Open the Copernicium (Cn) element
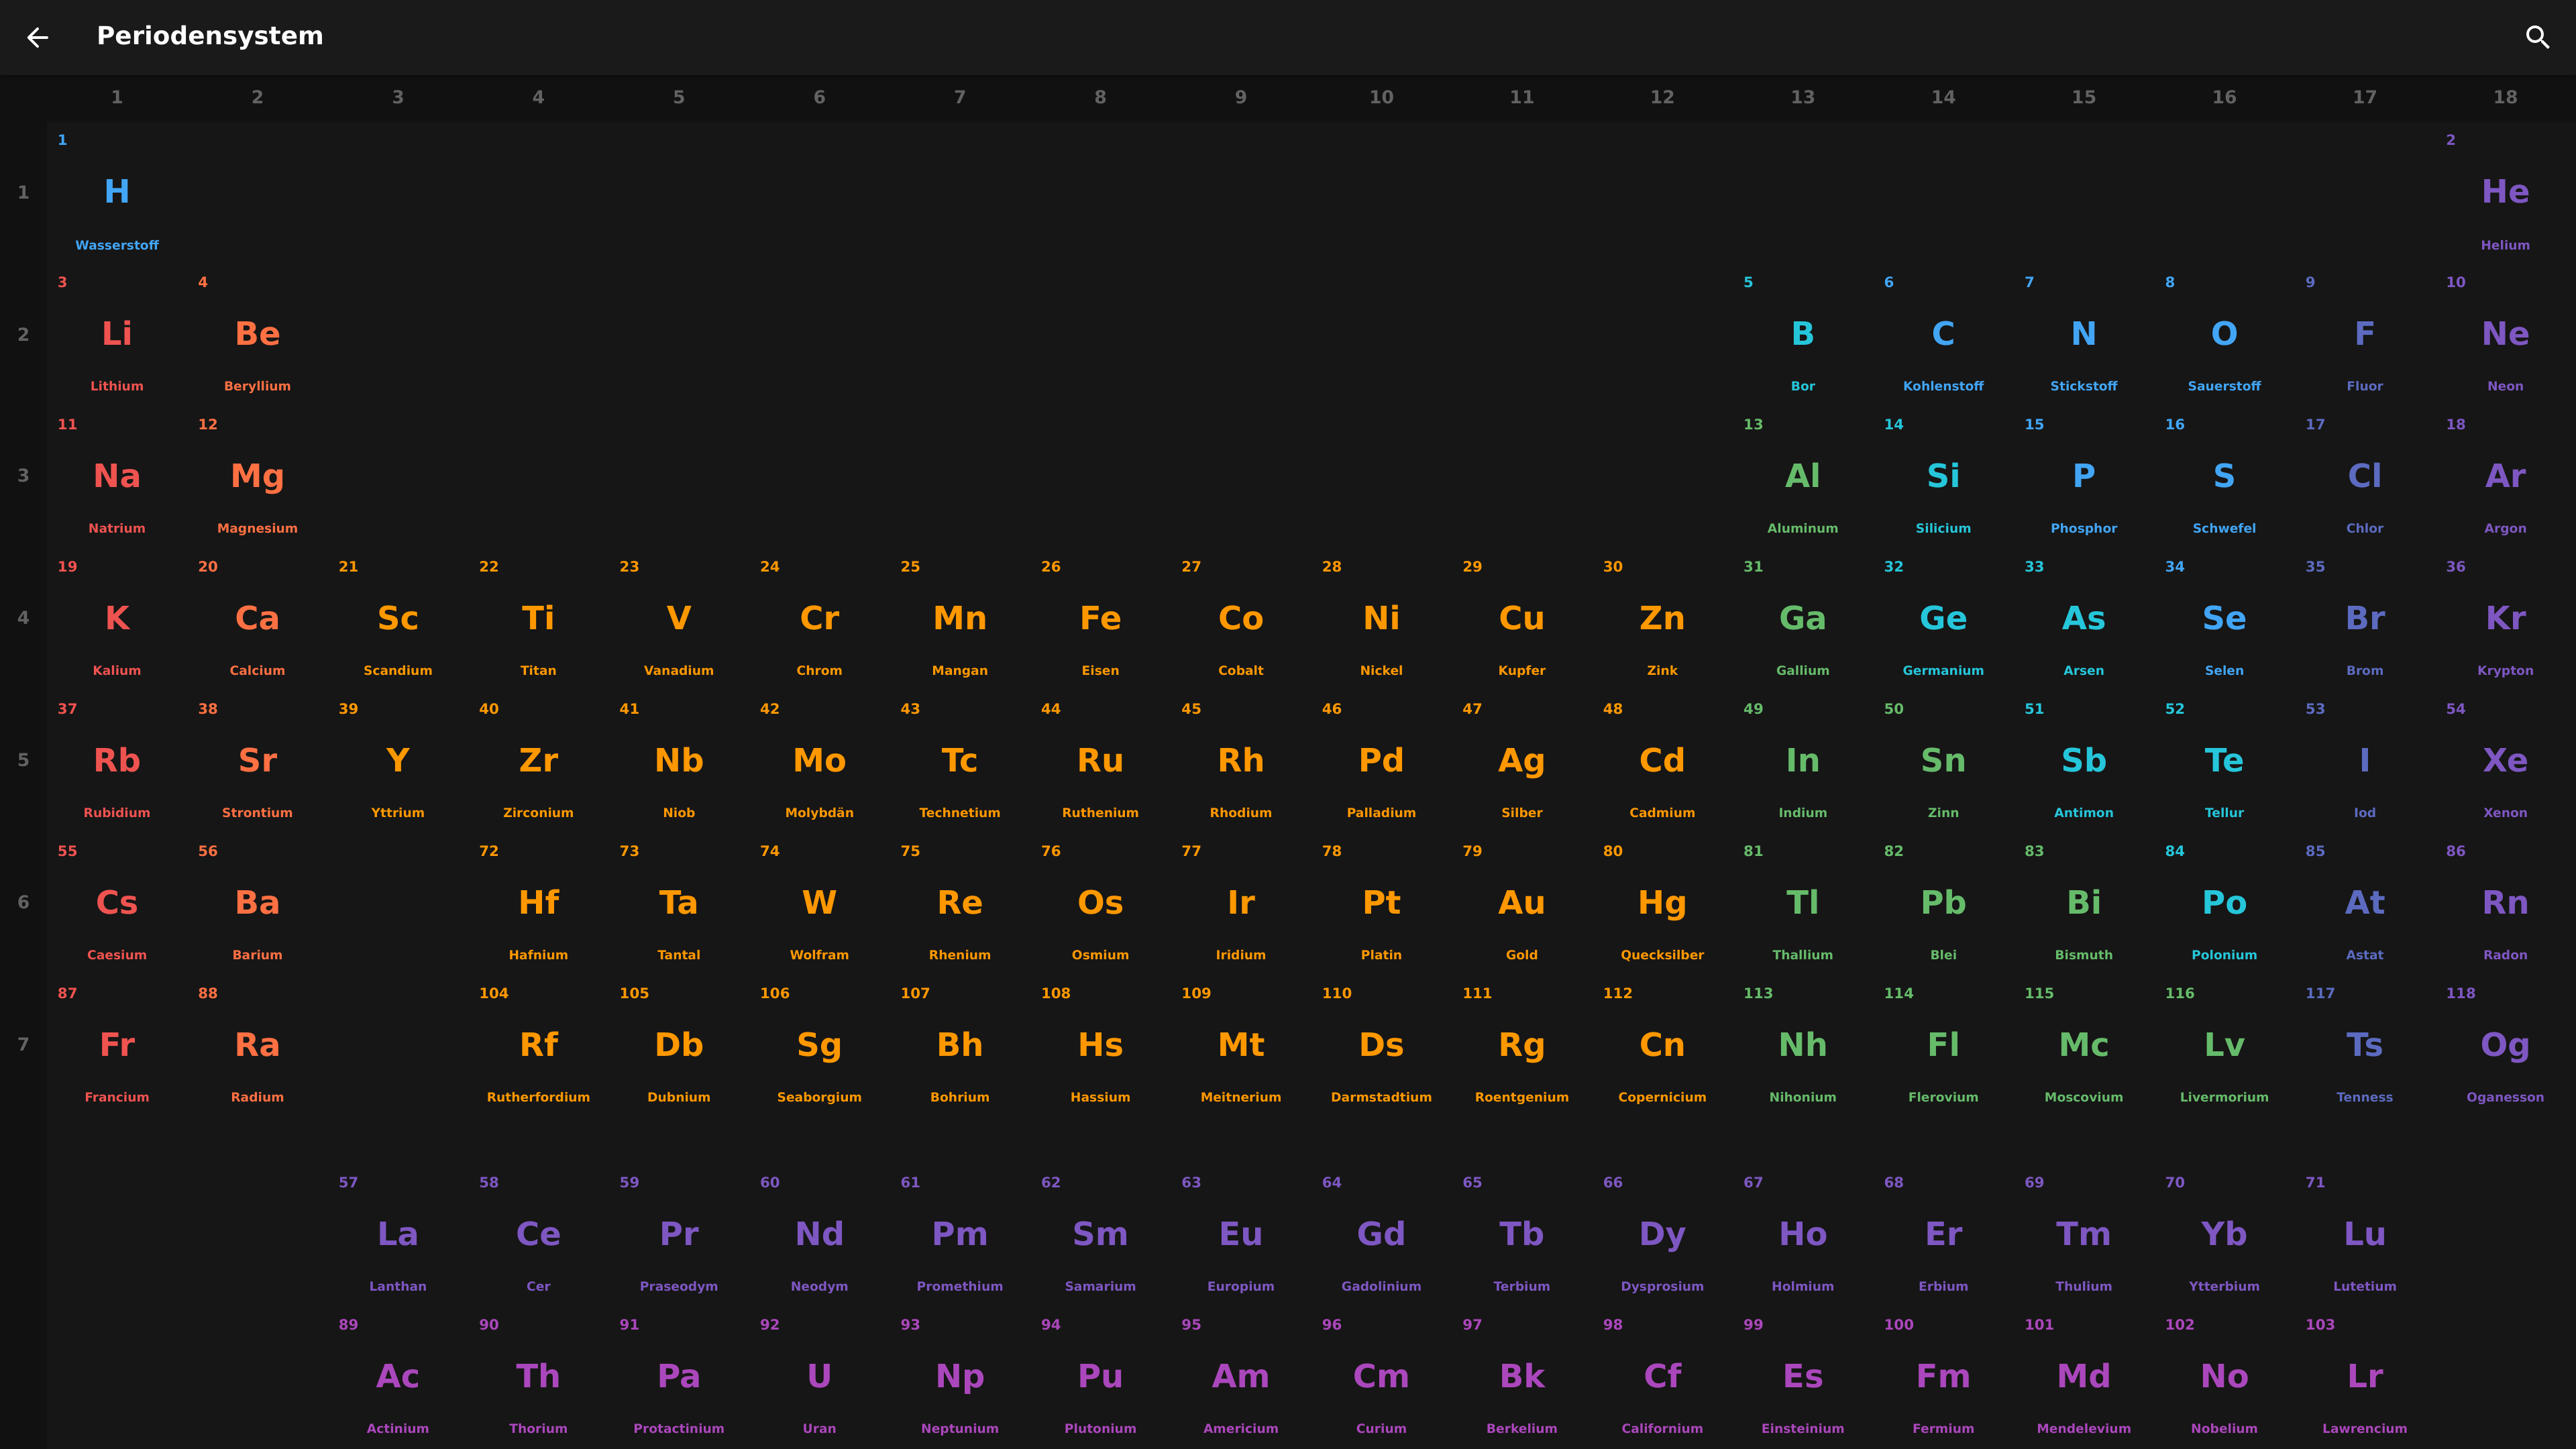The width and height of the screenshot is (2576, 1449). (x=1662, y=1045)
